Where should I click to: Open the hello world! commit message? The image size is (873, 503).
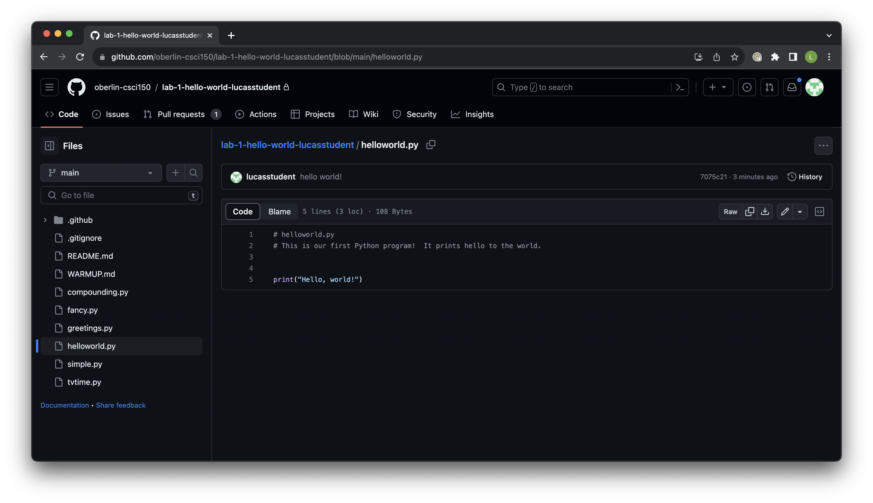pos(321,177)
